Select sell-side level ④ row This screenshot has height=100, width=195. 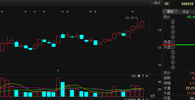click(x=179, y=27)
